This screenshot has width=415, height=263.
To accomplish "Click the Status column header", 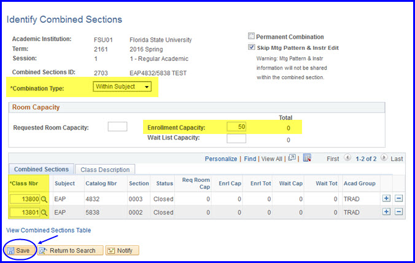I will 165,183.
